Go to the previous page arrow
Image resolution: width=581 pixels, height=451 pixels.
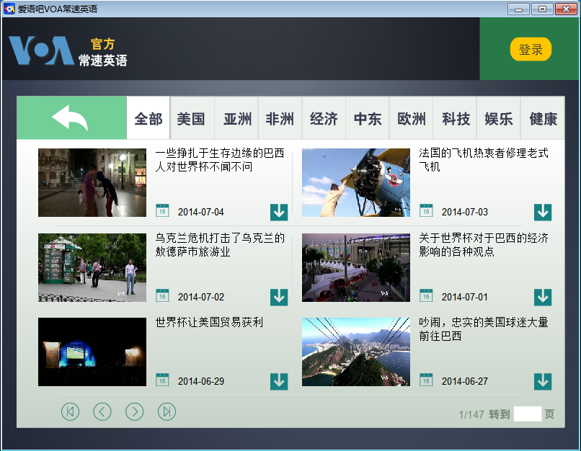(x=102, y=412)
